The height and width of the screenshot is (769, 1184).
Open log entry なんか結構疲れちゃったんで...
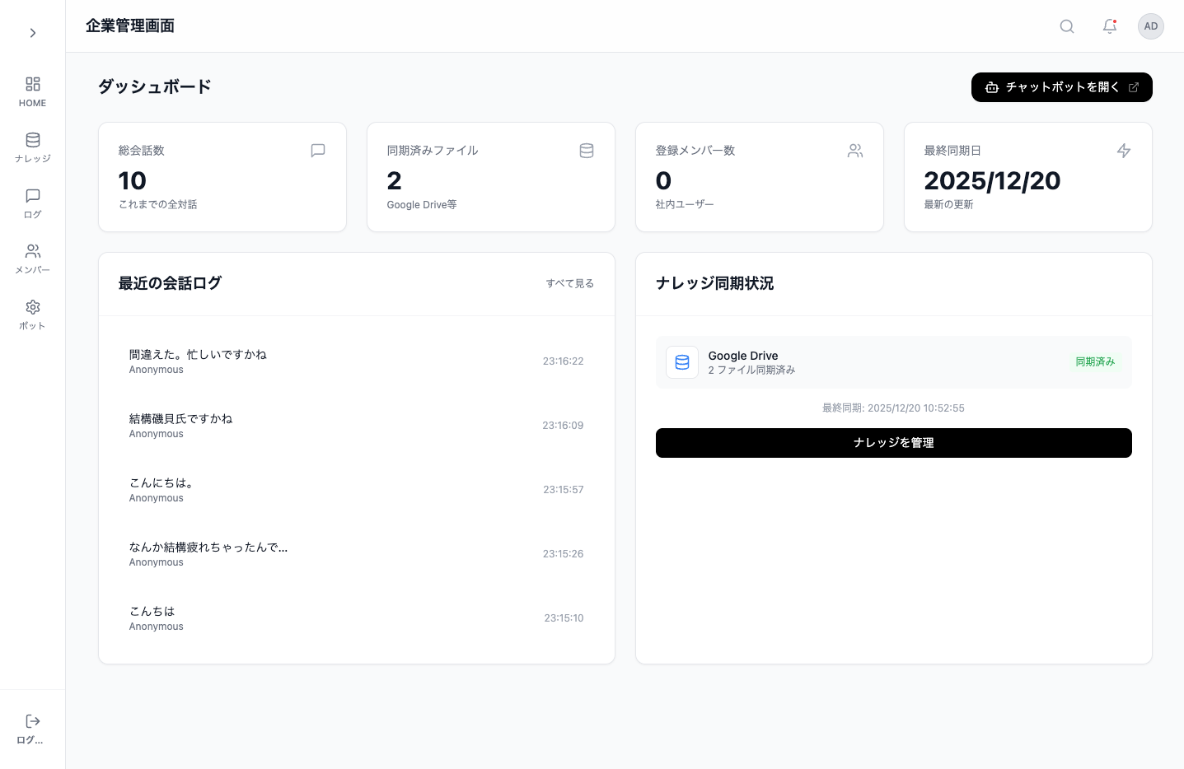click(x=357, y=554)
